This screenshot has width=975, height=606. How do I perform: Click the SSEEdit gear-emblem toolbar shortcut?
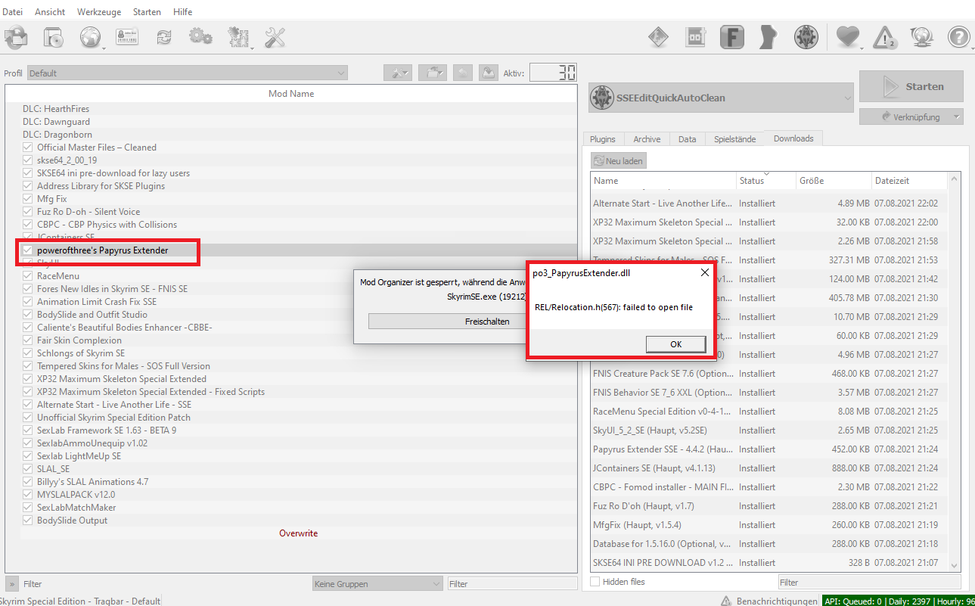(806, 37)
